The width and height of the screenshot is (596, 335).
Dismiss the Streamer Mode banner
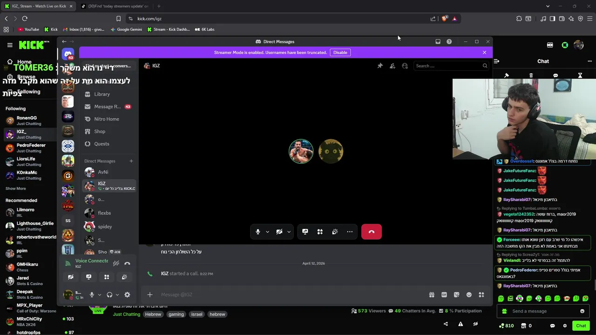point(484,53)
